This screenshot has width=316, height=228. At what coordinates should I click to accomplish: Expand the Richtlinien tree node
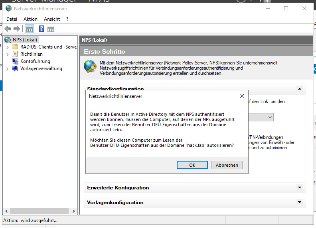tap(7, 54)
